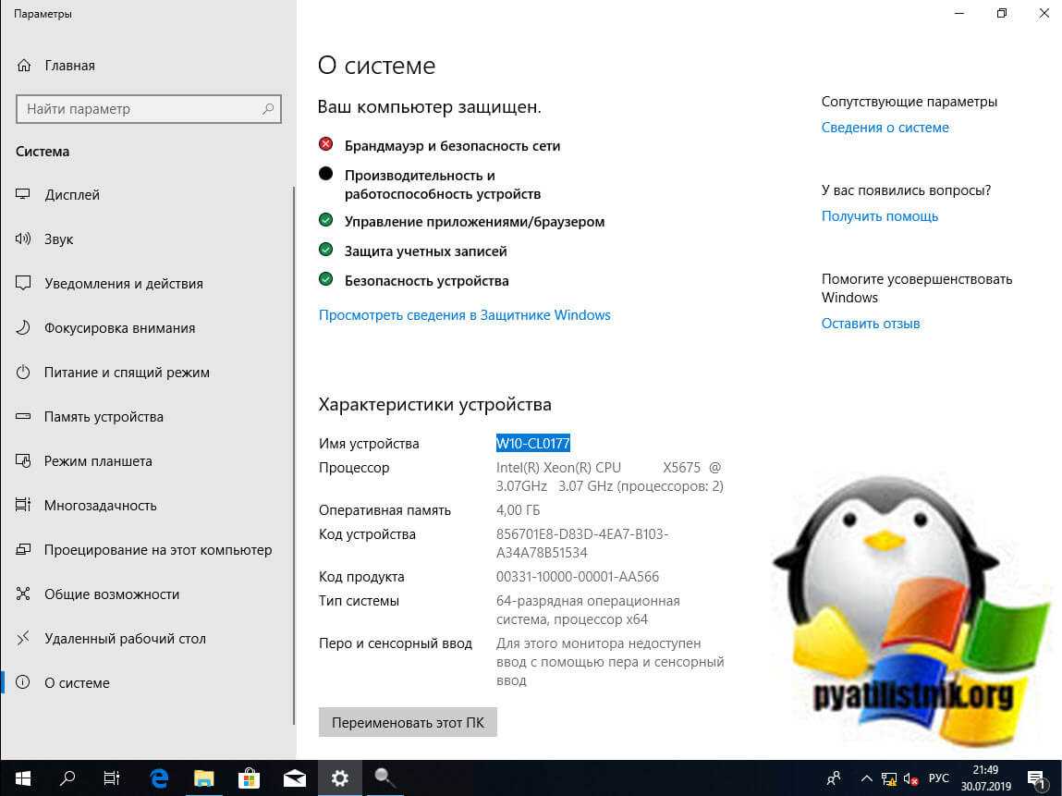The width and height of the screenshot is (1062, 796).
Task: Open Удаленный рабочий стол settings
Action: [x=125, y=639]
